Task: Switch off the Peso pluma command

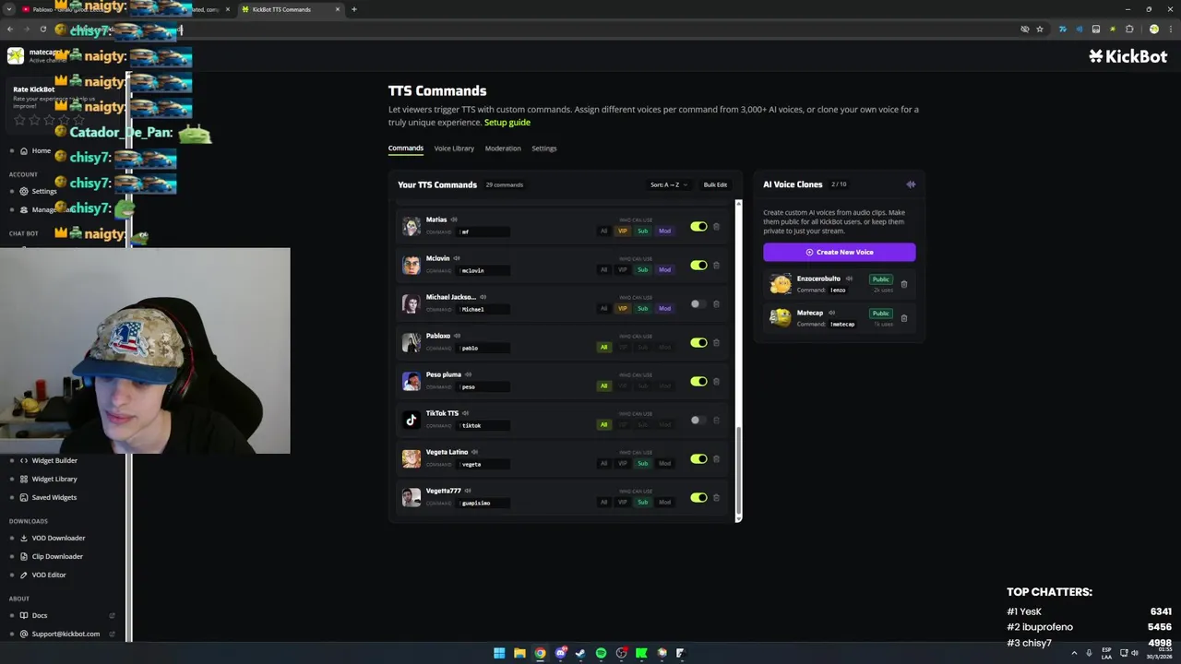Action: (x=698, y=381)
